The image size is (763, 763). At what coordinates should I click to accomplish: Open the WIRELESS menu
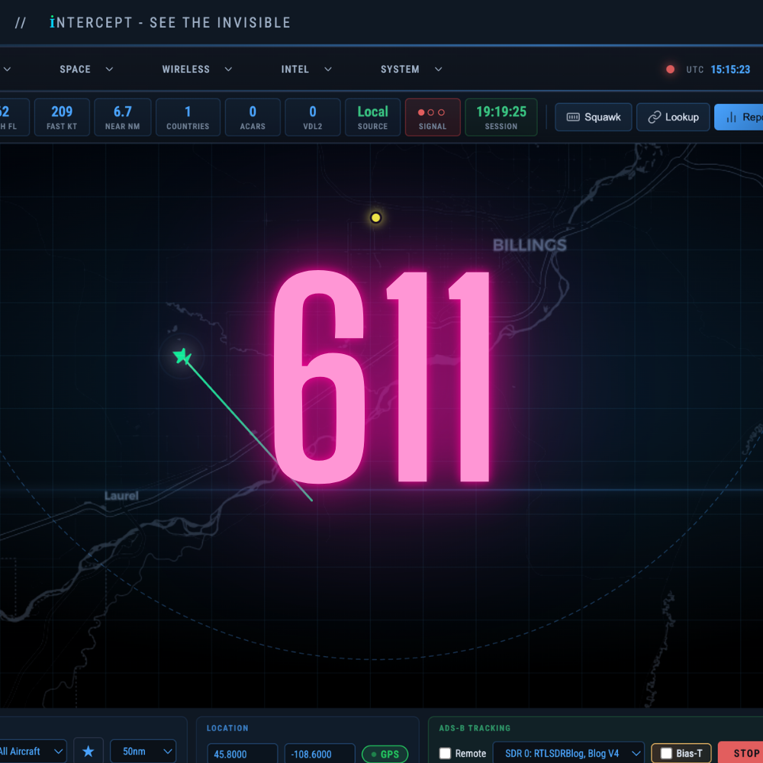(186, 69)
